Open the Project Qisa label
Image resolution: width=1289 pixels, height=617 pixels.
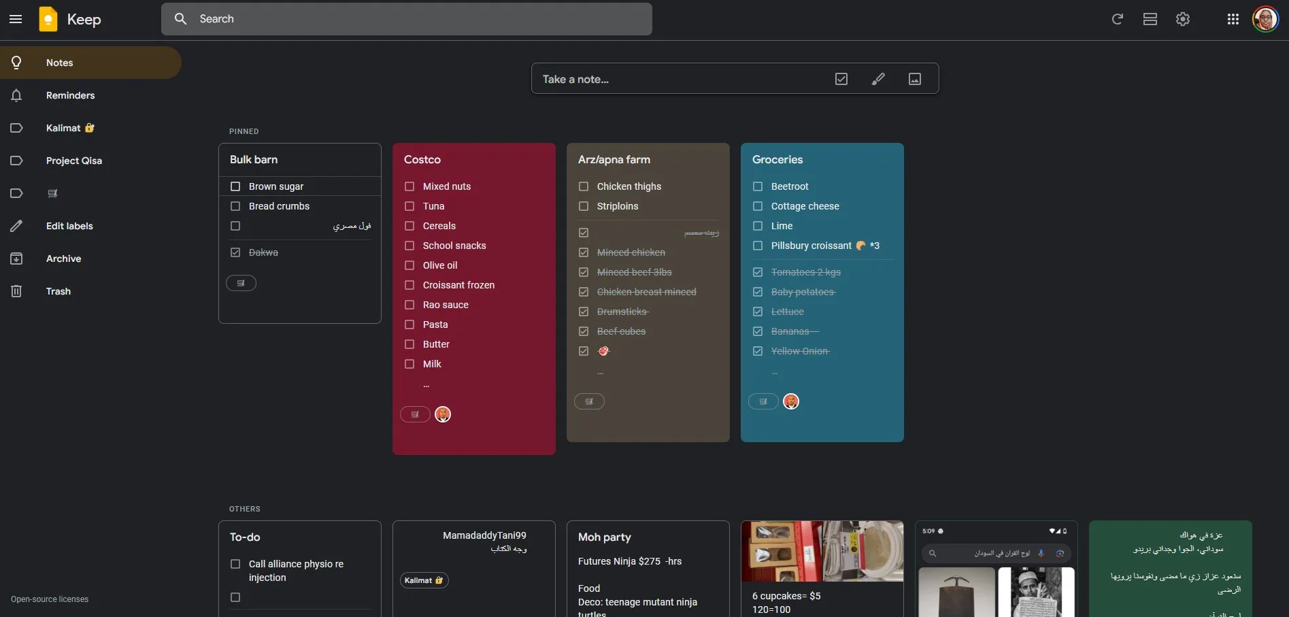pyautogui.click(x=90, y=161)
